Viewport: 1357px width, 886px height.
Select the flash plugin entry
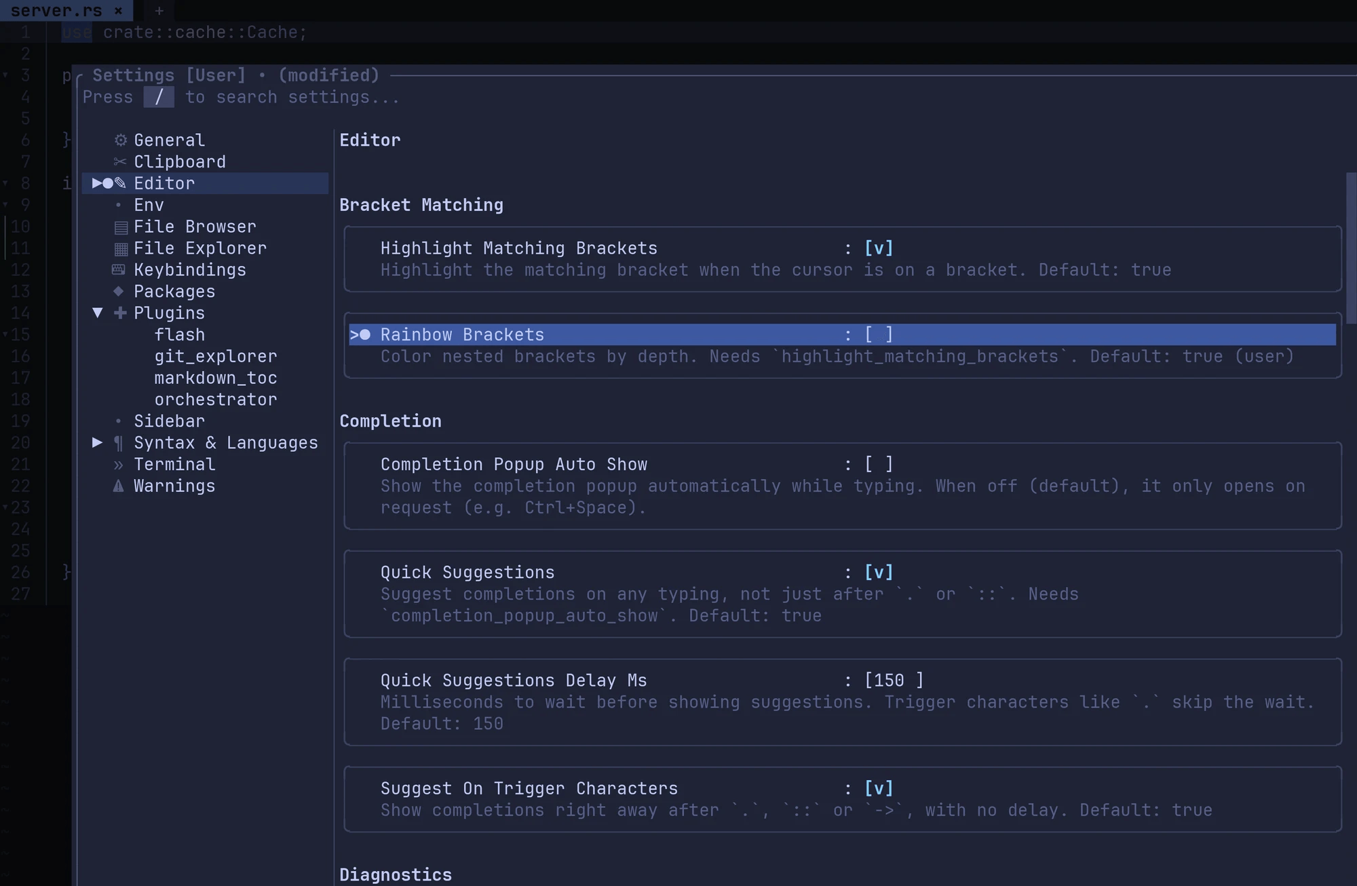[180, 335]
